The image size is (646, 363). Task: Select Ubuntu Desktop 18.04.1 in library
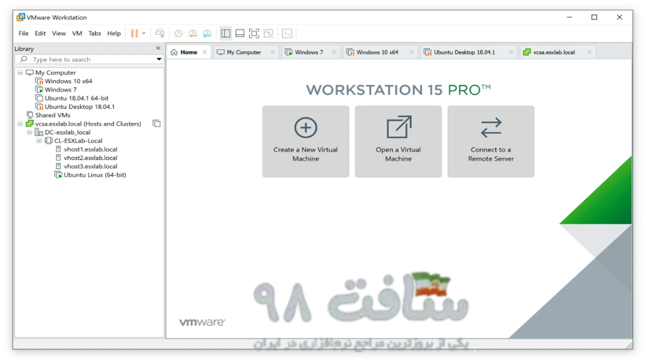tap(79, 107)
